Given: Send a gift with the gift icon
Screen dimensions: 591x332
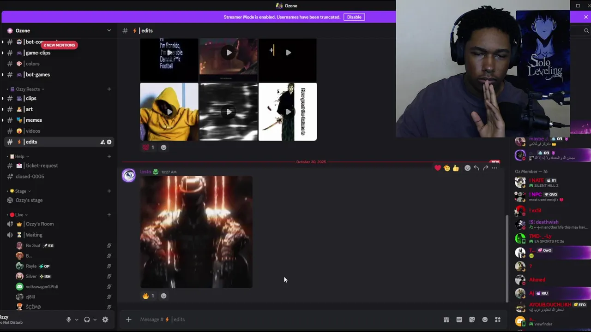Looking at the screenshot, I should tap(446, 320).
